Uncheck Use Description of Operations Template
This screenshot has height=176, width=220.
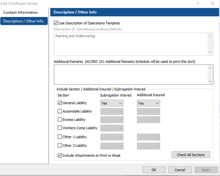(x=56, y=23)
